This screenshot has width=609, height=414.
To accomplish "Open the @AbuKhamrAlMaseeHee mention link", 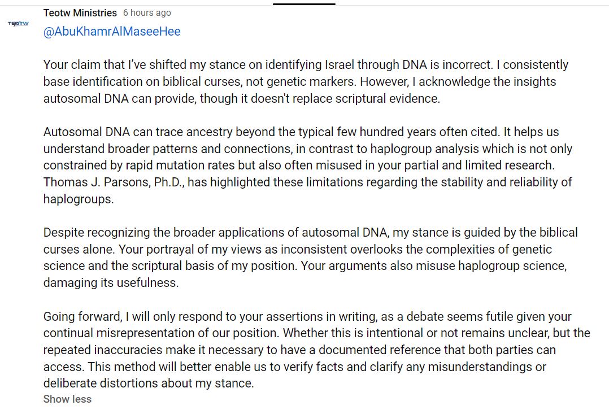I will point(112,32).
